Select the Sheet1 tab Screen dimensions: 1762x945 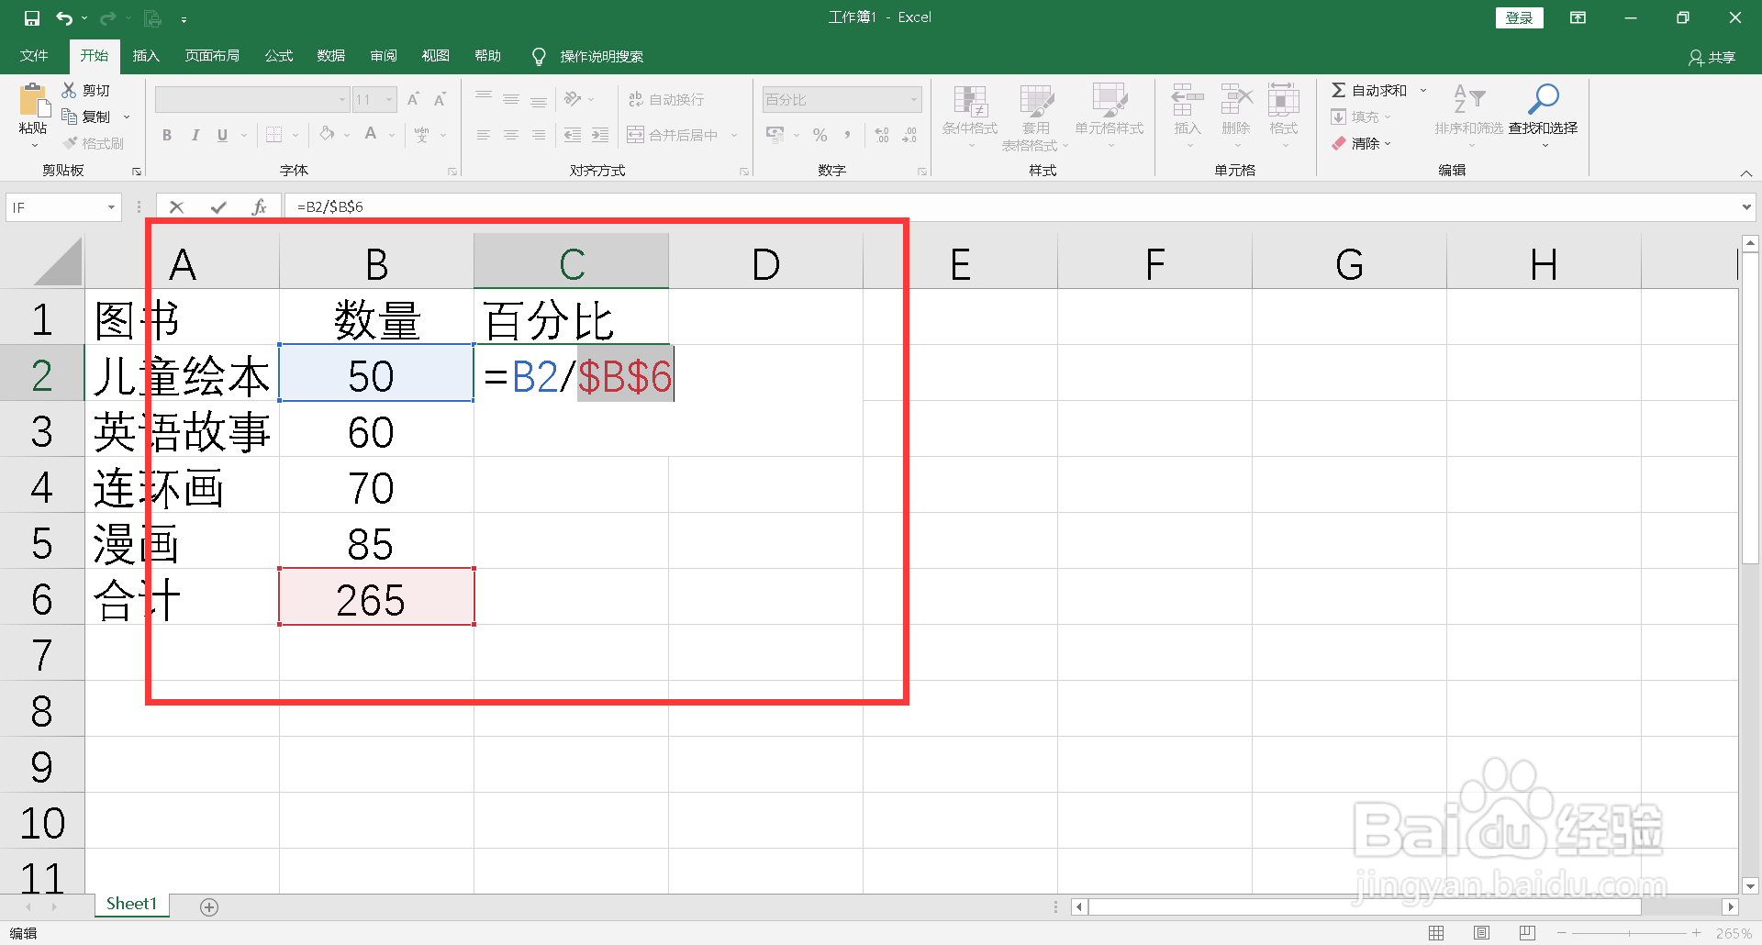[x=132, y=905]
